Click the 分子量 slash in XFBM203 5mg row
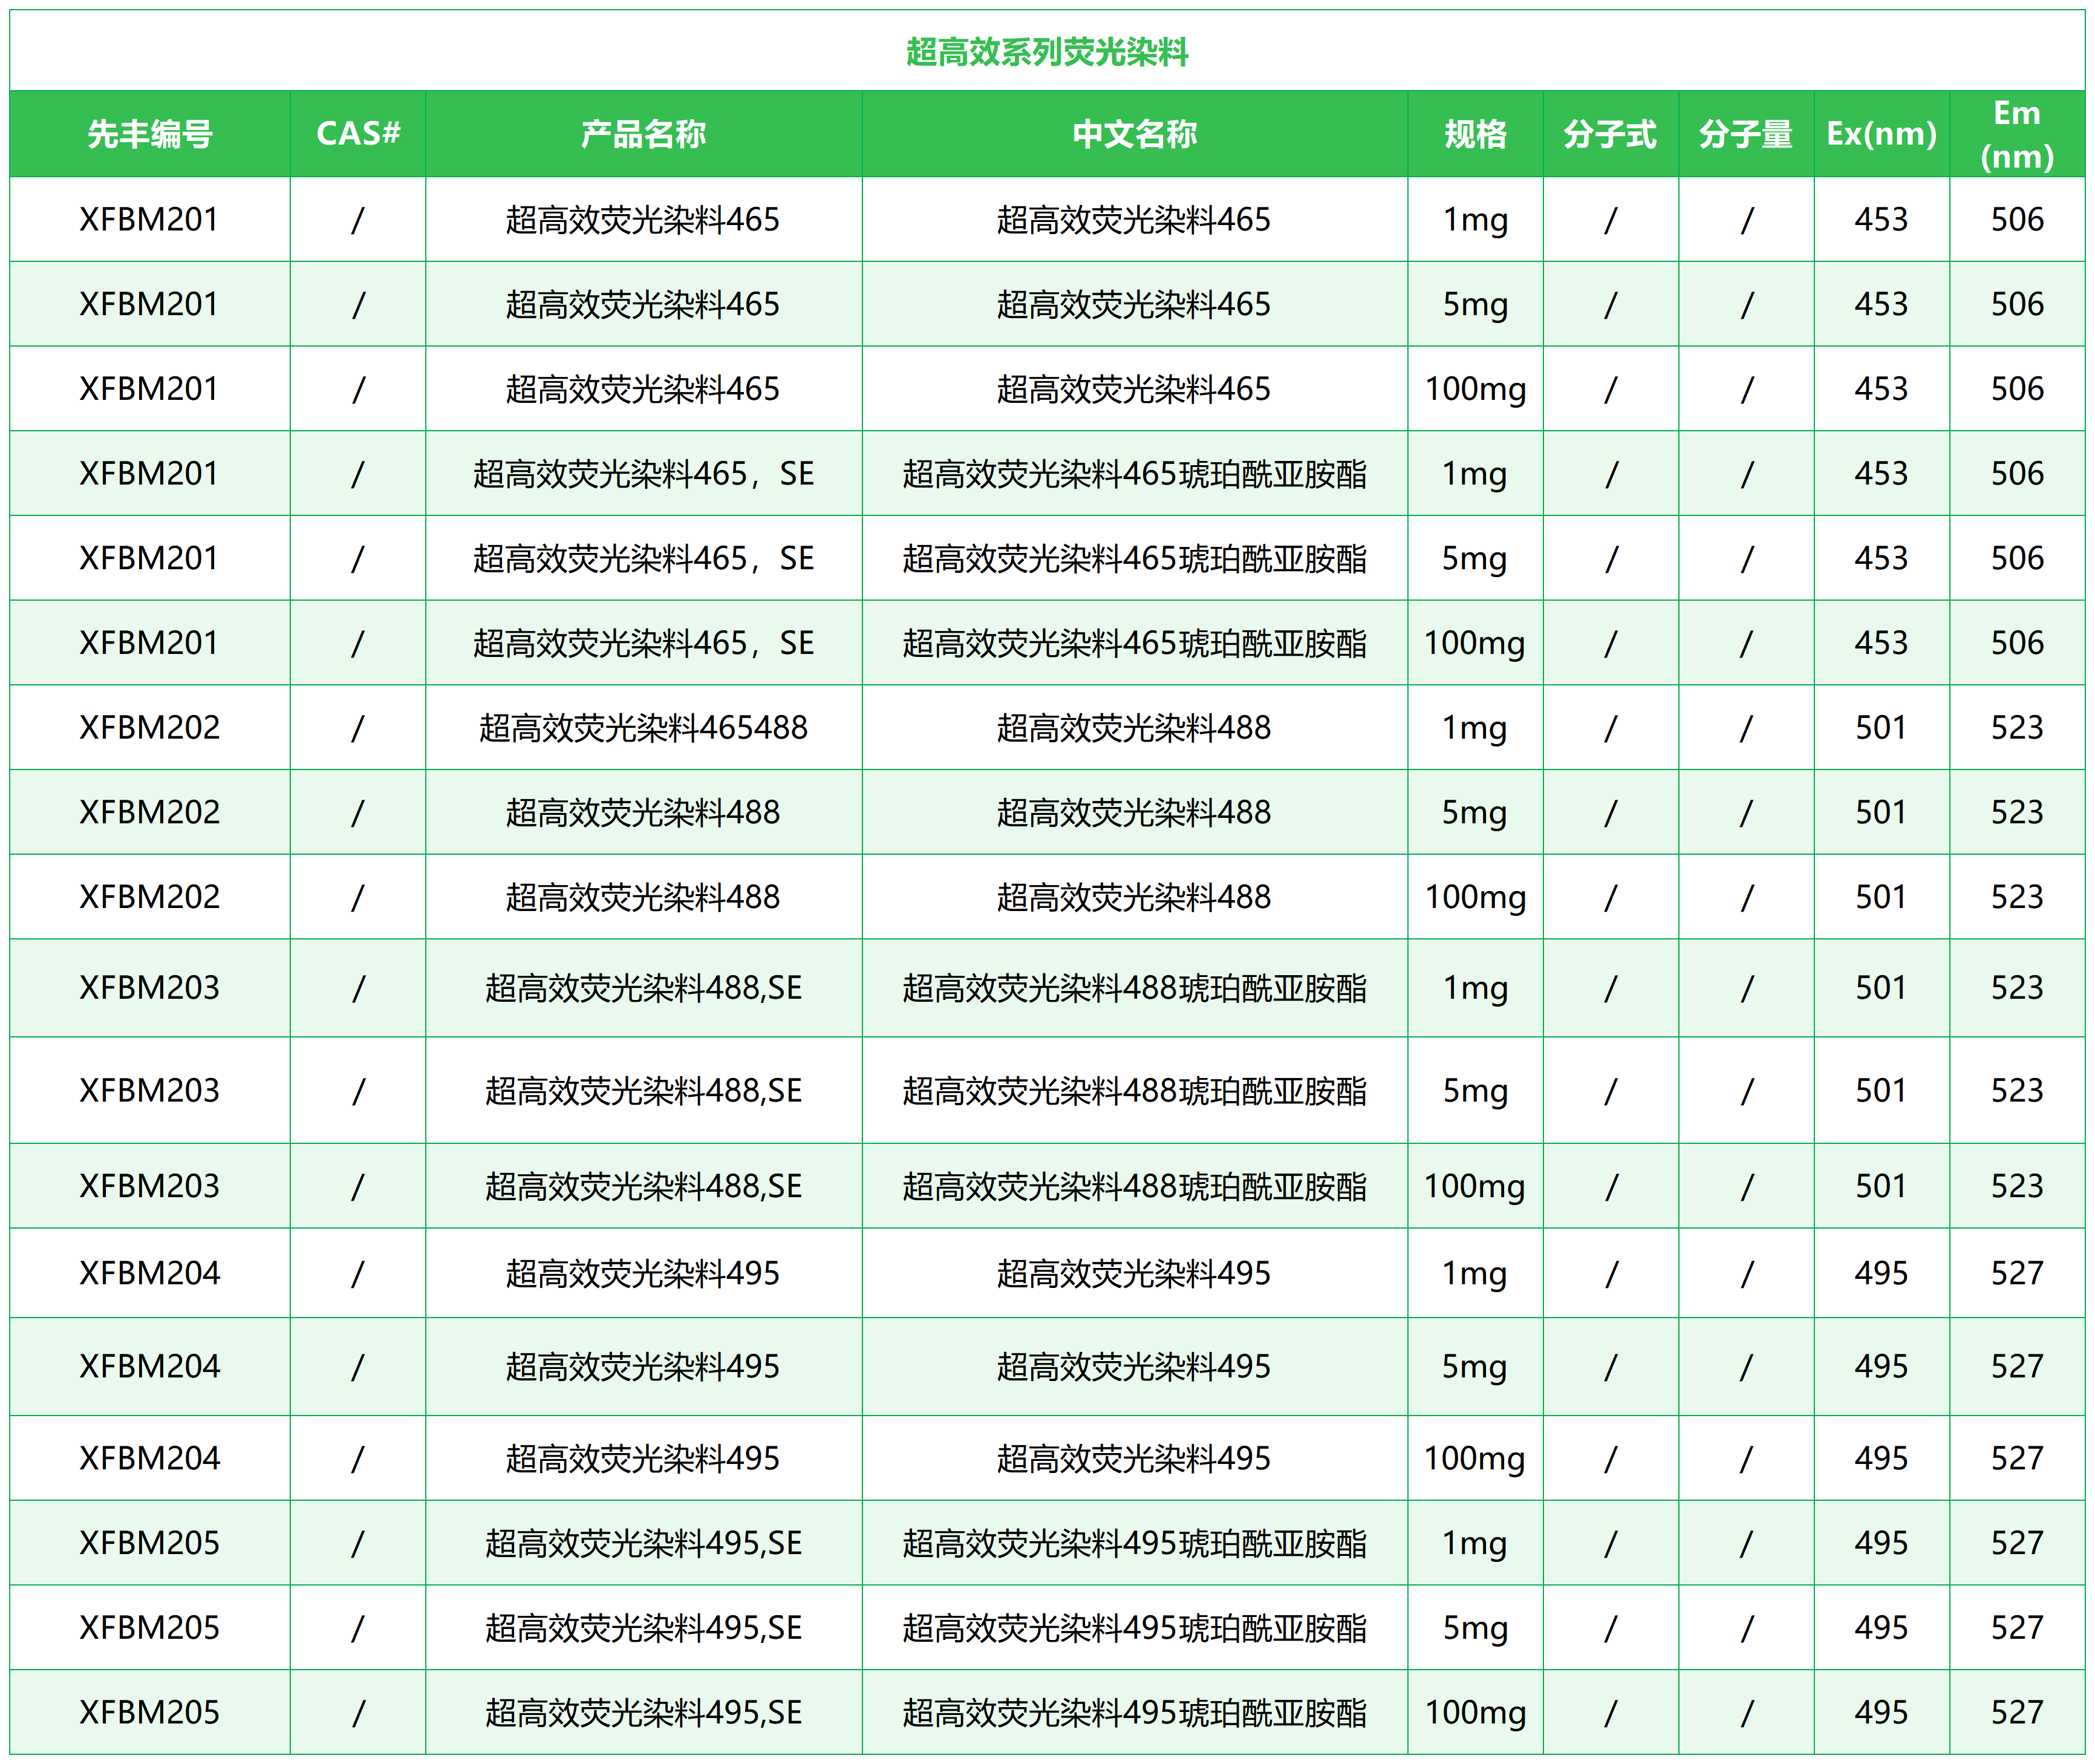Image resolution: width=2095 pixels, height=1764 pixels. 1746,1091
